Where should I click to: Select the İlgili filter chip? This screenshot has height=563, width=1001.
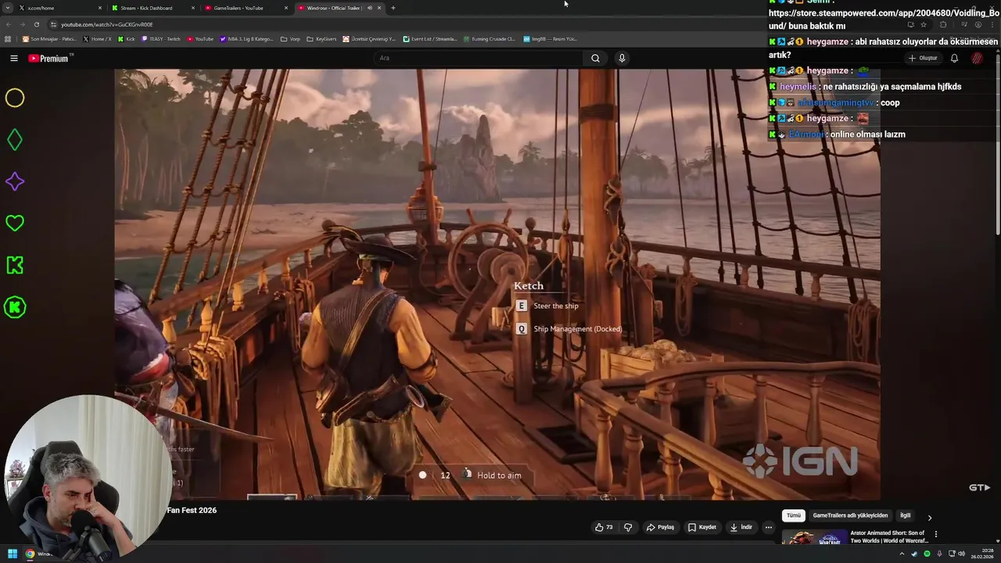click(x=905, y=516)
